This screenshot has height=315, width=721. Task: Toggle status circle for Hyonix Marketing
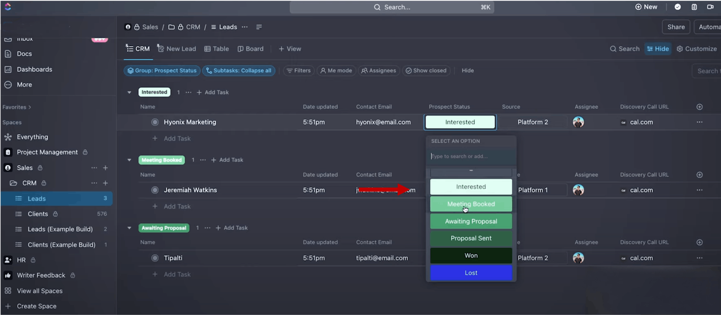click(155, 122)
